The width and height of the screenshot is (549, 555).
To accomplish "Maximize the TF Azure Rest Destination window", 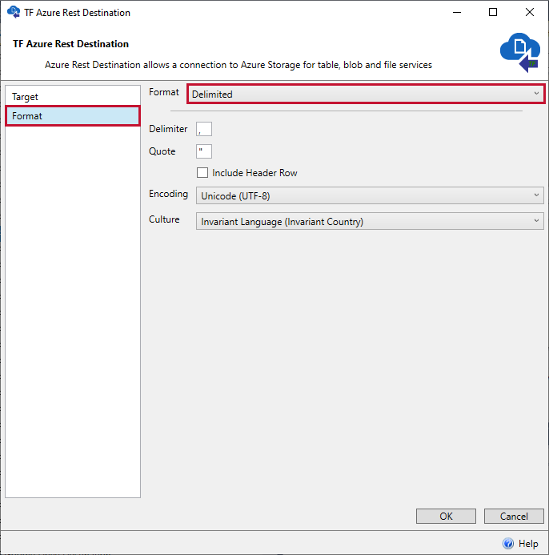I will point(493,12).
